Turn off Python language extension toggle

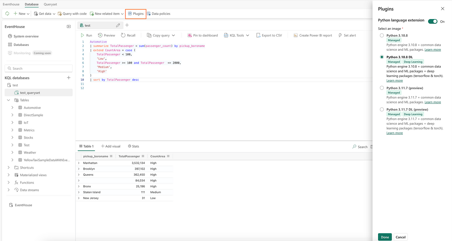[433, 21]
